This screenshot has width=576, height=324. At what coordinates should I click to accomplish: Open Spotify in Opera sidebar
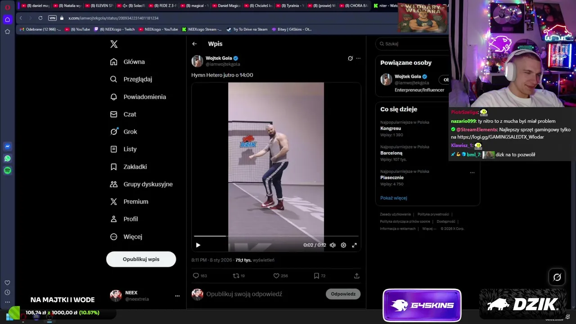7,171
